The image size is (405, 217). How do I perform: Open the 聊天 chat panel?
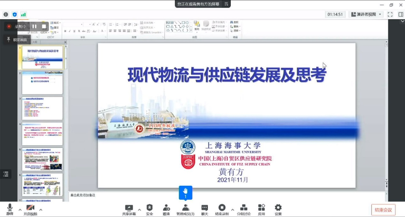(205, 209)
